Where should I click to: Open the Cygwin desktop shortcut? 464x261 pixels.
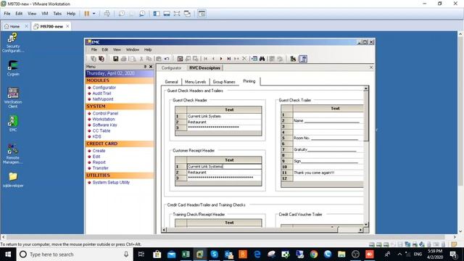(x=13, y=67)
